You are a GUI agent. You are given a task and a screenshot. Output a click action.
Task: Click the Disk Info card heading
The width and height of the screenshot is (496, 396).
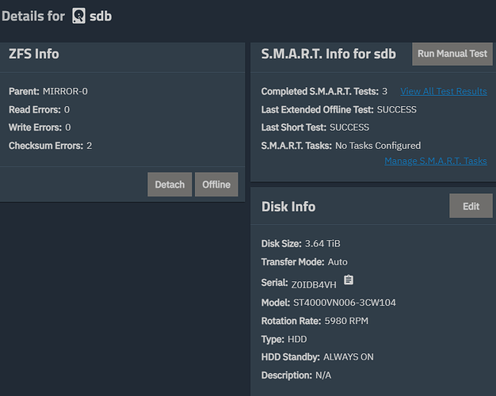[288, 207]
